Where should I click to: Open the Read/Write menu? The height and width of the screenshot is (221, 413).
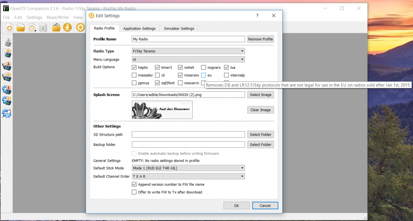click(x=58, y=17)
